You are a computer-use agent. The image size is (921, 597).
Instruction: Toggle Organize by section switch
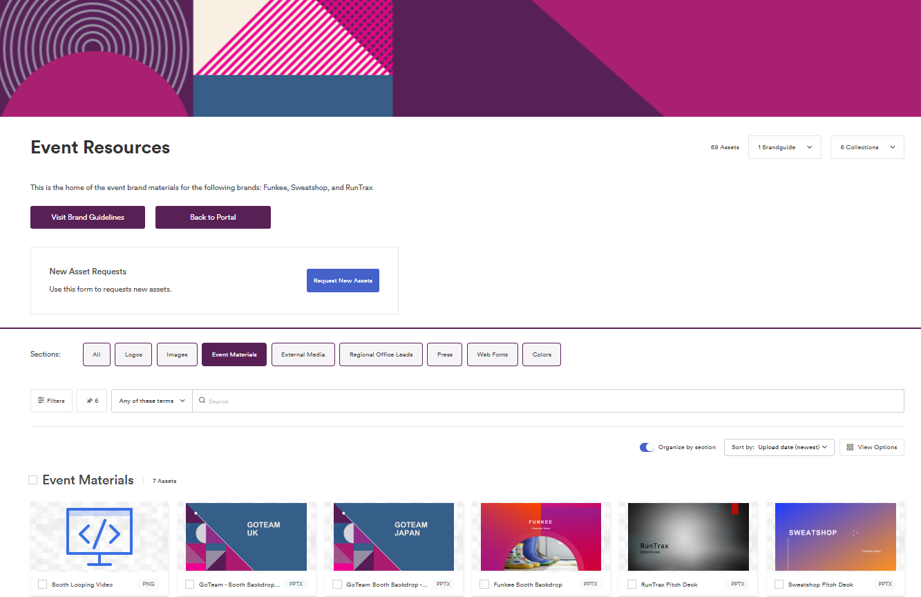coord(647,447)
